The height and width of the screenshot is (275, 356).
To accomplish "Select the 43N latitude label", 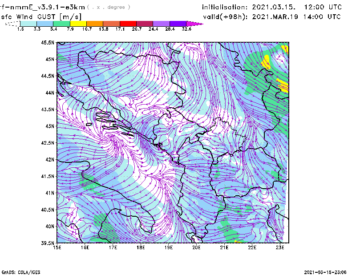I will point(50,126).
